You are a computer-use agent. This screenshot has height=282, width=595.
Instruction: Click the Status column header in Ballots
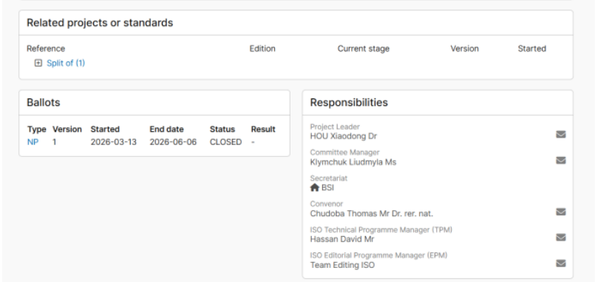(x=222, y=130)
